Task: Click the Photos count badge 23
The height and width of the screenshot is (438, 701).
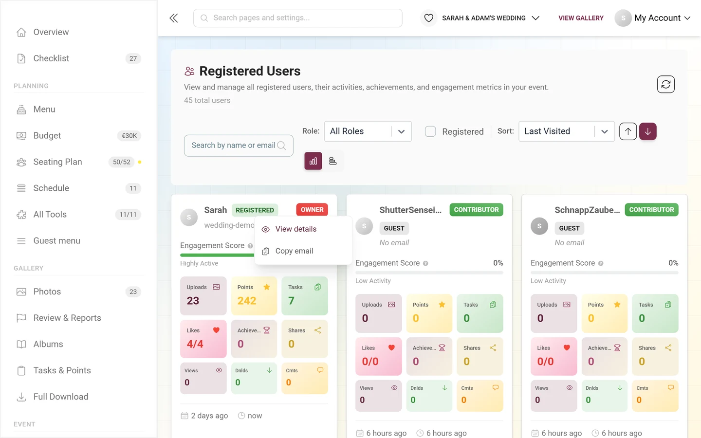Action: tap(133, 292)
